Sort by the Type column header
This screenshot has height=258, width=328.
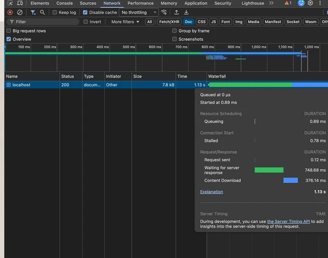click(x=93, y=76)
